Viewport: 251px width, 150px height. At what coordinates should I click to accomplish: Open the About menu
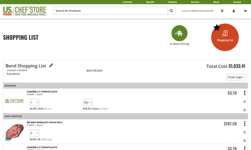coord(216,2)
